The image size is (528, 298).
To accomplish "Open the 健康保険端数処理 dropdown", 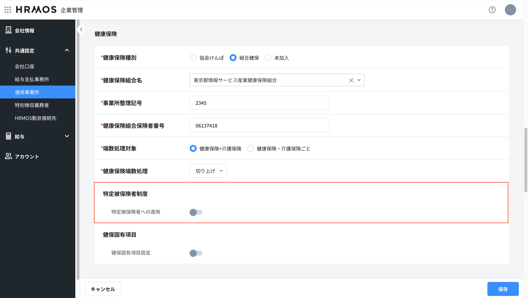I will pos(208,171).
